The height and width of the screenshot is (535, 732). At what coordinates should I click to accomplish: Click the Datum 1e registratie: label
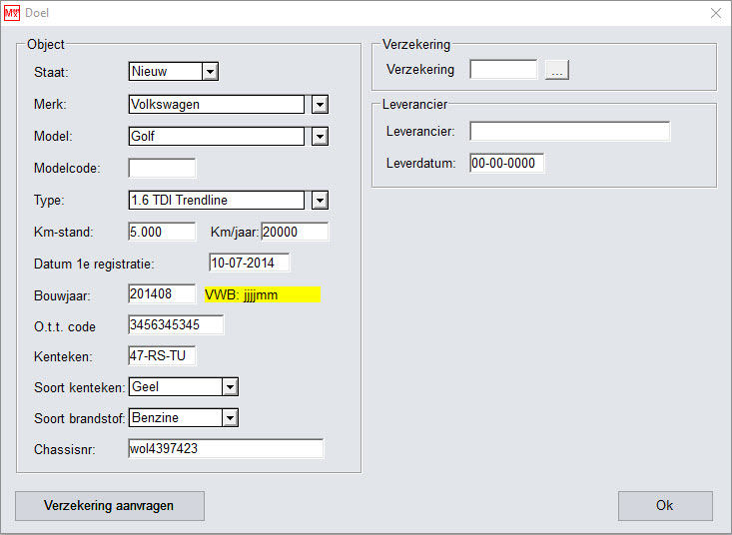[x=94, y=264]
